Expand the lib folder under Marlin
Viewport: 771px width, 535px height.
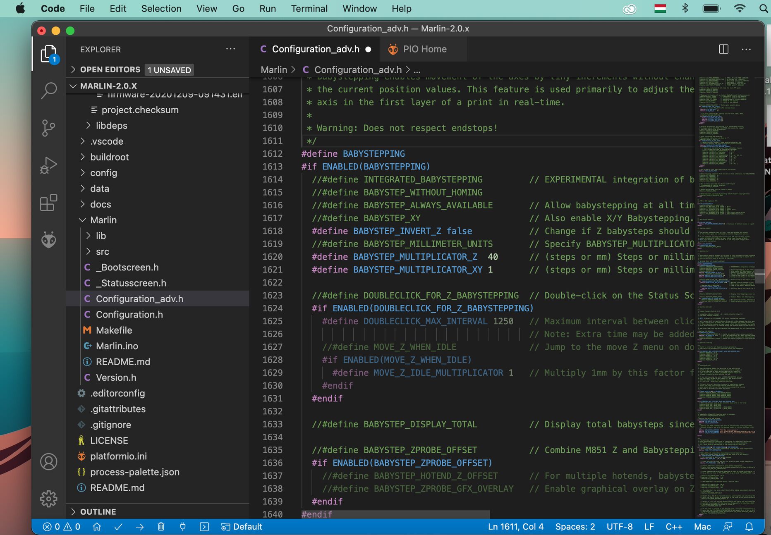[x=101, y=236]
